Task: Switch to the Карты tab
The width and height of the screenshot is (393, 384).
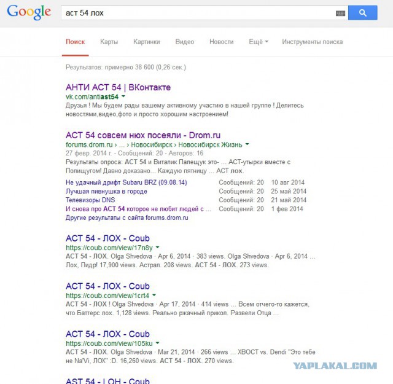Action: click(109, 42)
